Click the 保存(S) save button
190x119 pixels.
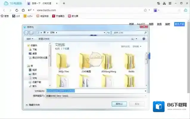point(119,104)
